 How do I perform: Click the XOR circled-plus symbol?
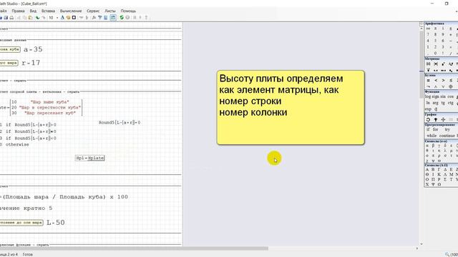point(451,86)
